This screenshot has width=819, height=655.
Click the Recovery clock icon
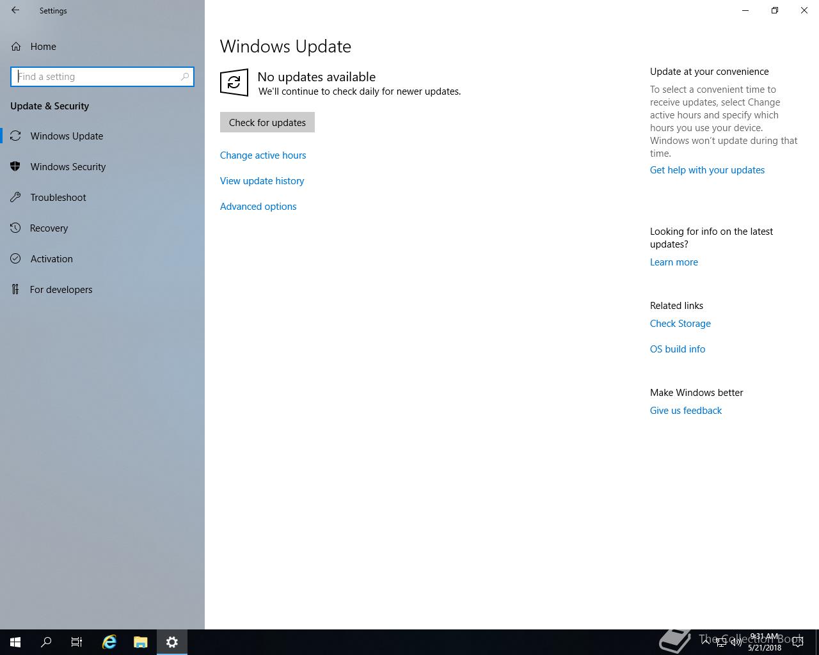pyautogui.click(x=15, y=228)
